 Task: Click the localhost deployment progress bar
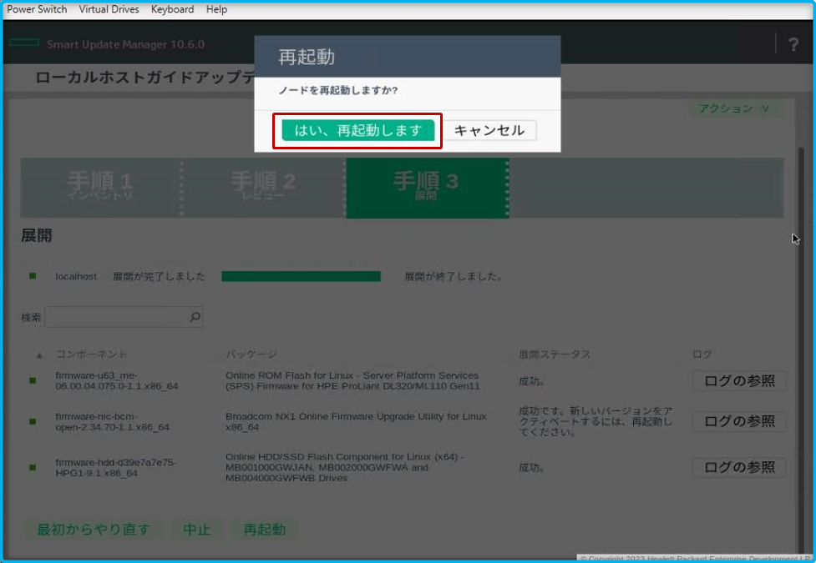301,276
